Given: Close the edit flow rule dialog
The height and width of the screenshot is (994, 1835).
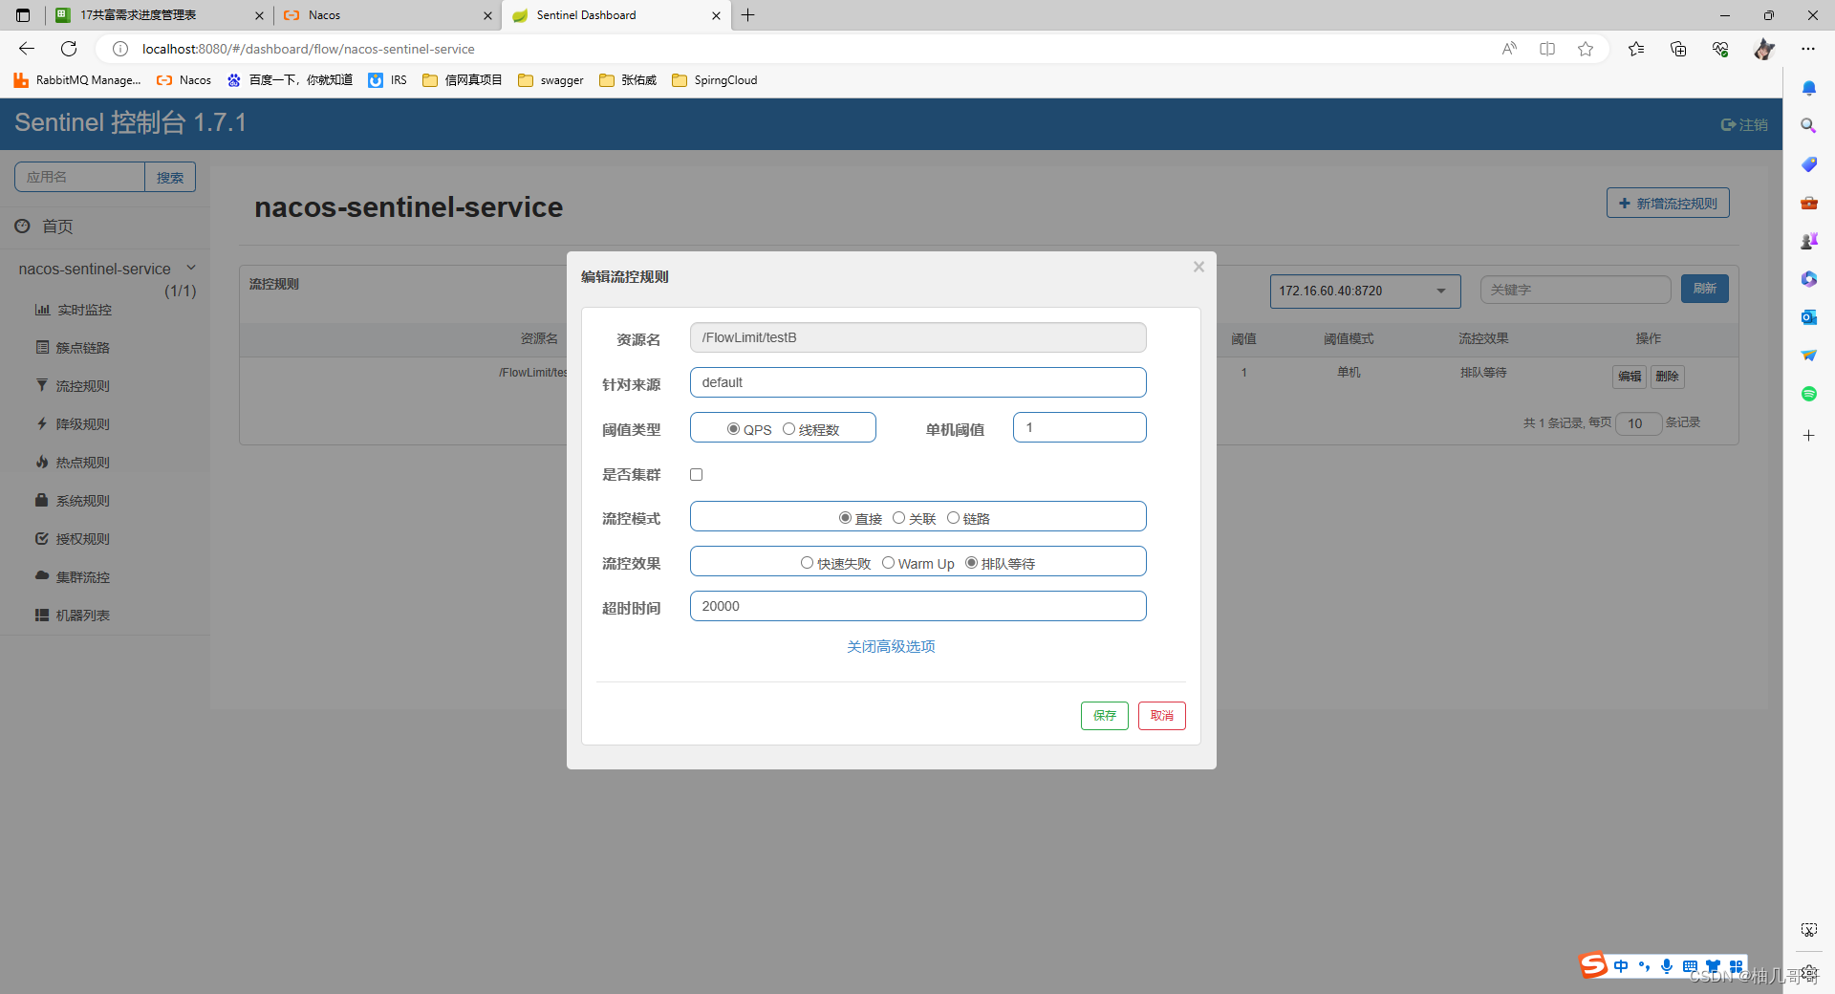Looking at the screenshot, I should pos(1198,267).
